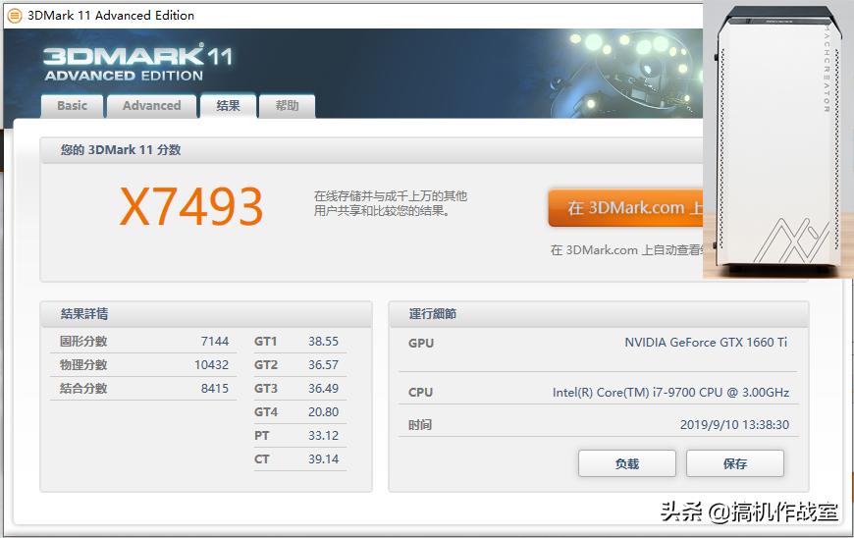Click the GT1 result 38.55
Viewport: 854px width, 538px height.
(324, 342)
